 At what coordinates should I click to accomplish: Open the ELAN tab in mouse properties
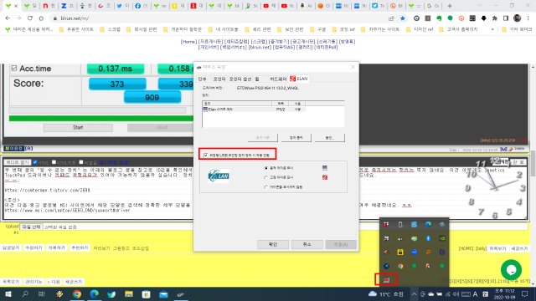pyautogui.click(x=299, y=79)
